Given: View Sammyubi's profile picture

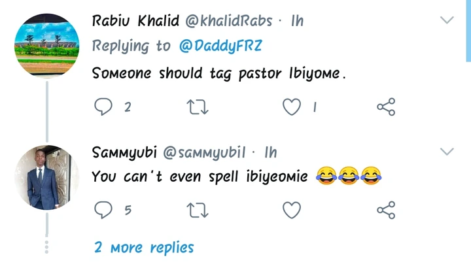Looking at the screenshot, I should 46,178.
